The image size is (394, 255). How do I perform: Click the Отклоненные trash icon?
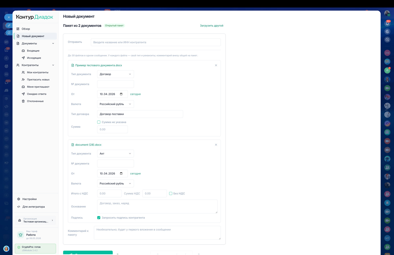click(23, 101)
